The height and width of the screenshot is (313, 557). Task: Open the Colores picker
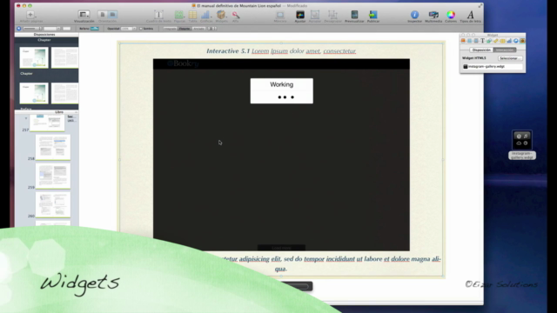451,15
